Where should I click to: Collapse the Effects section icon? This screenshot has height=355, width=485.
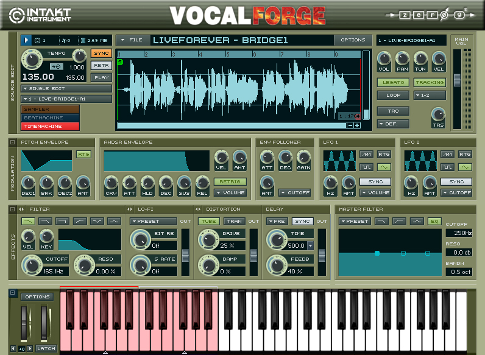[x=12, y=209]
